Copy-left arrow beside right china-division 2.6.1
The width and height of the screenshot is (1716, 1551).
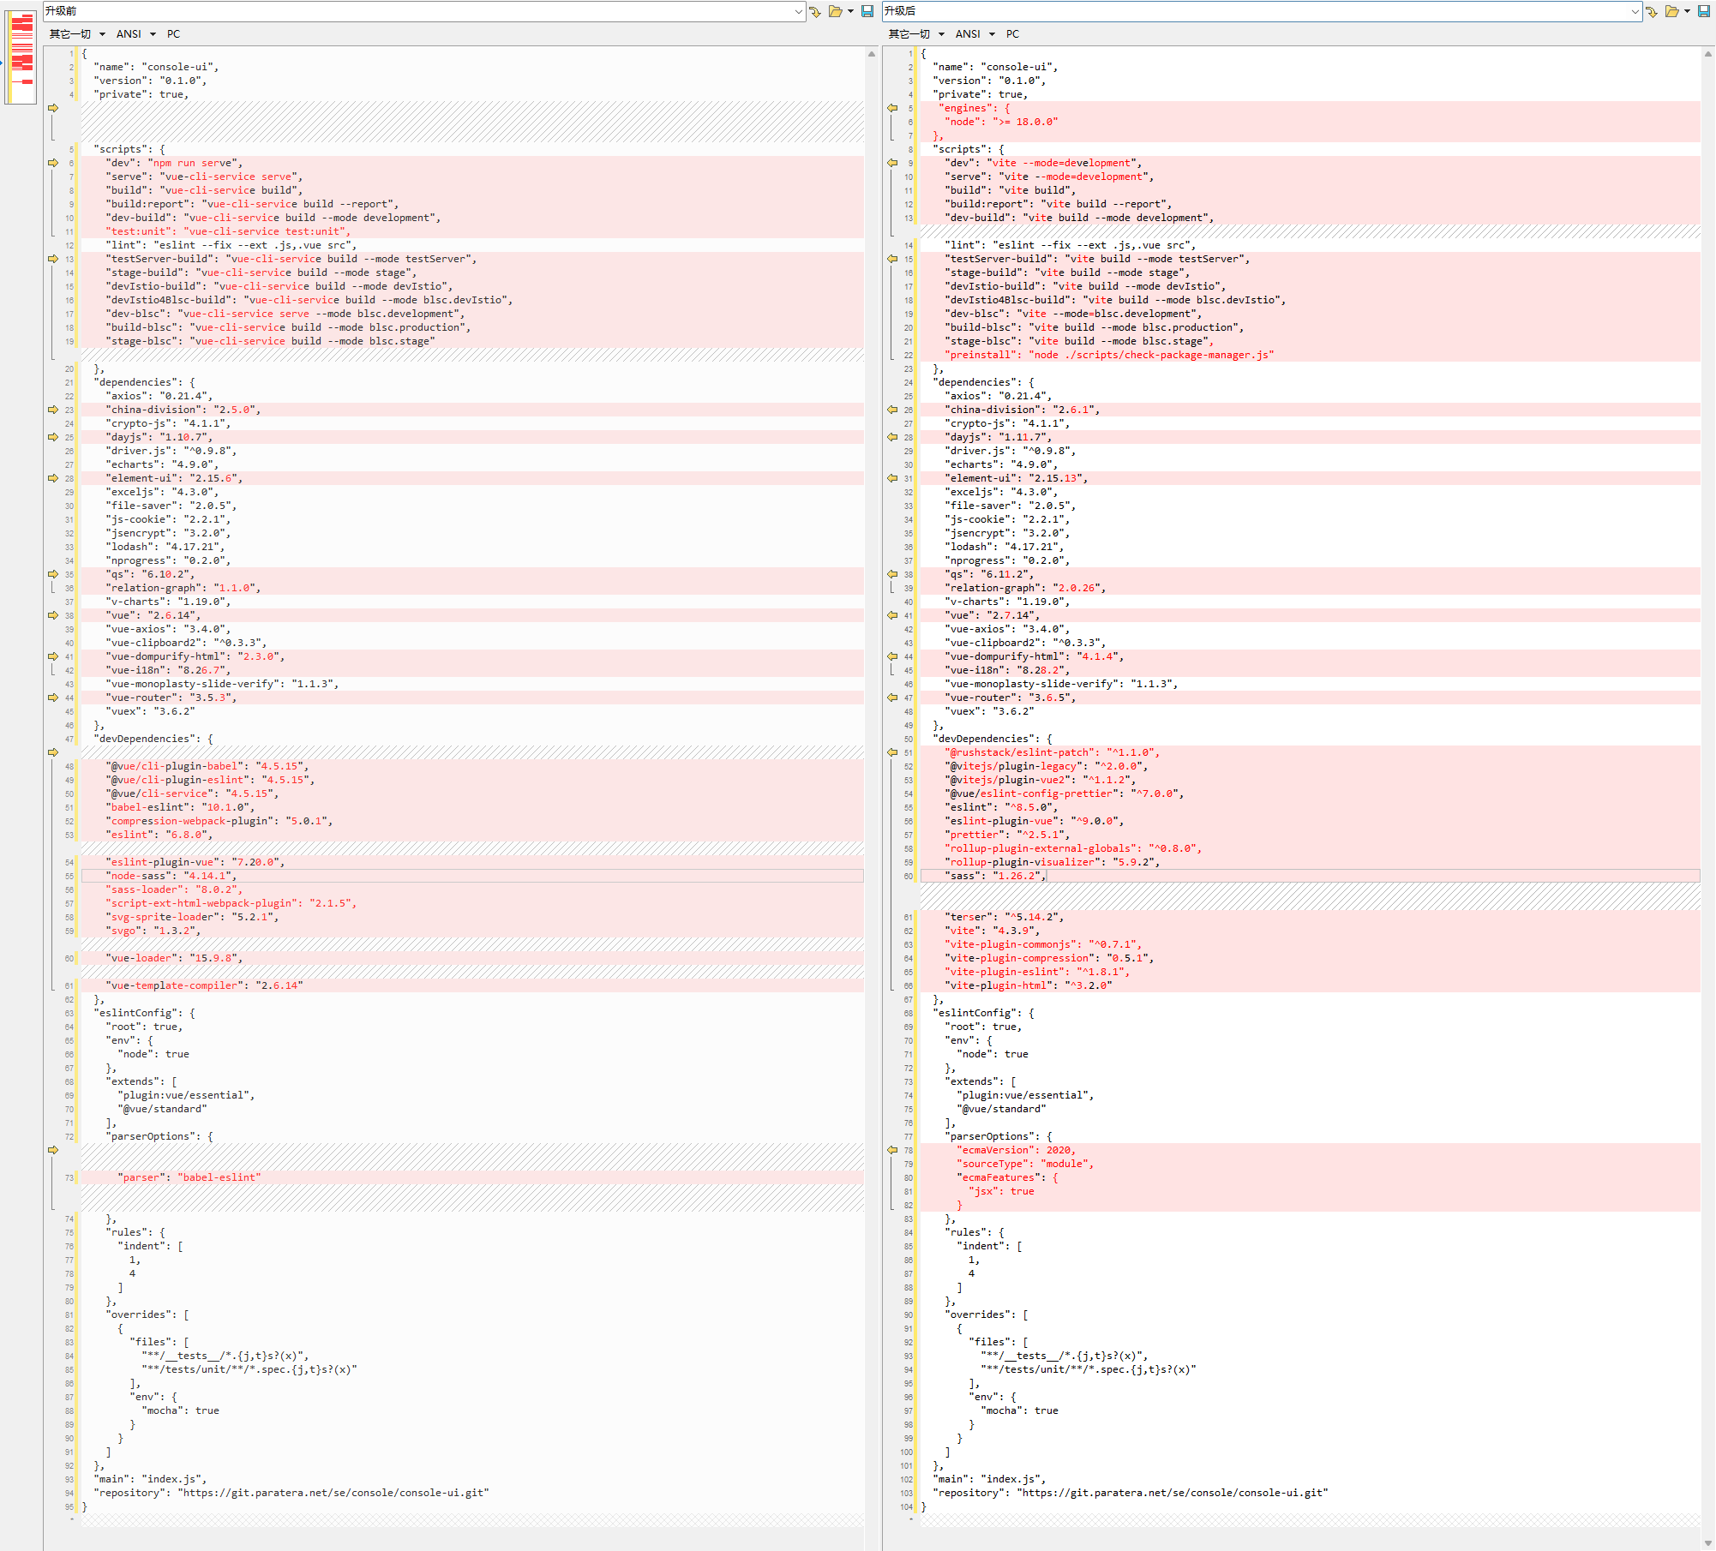pos(892,410)
